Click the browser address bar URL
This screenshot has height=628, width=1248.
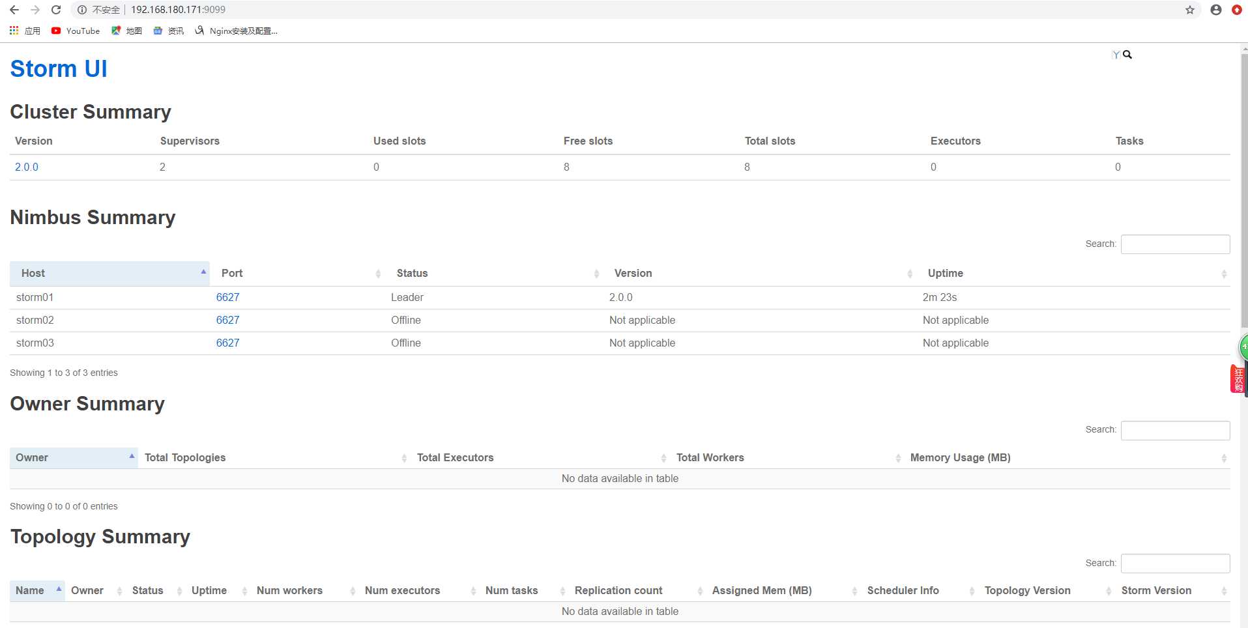click(178, 10)
